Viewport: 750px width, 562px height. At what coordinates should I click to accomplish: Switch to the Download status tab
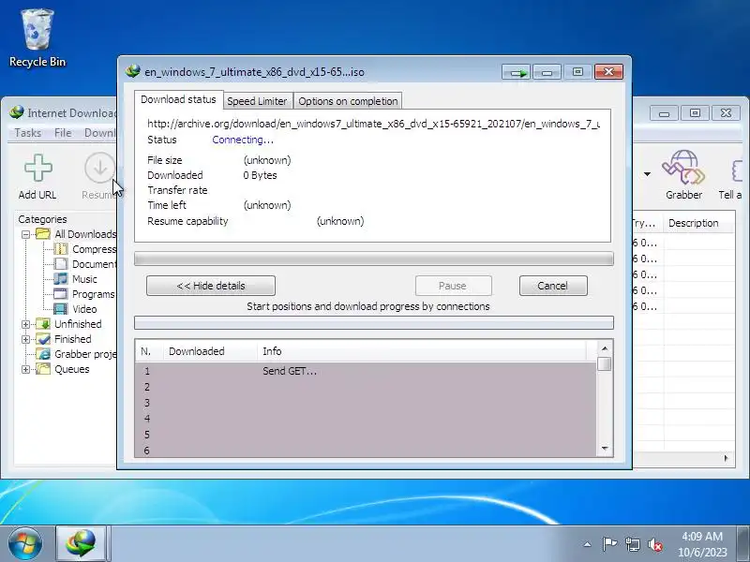click(178, 99)
